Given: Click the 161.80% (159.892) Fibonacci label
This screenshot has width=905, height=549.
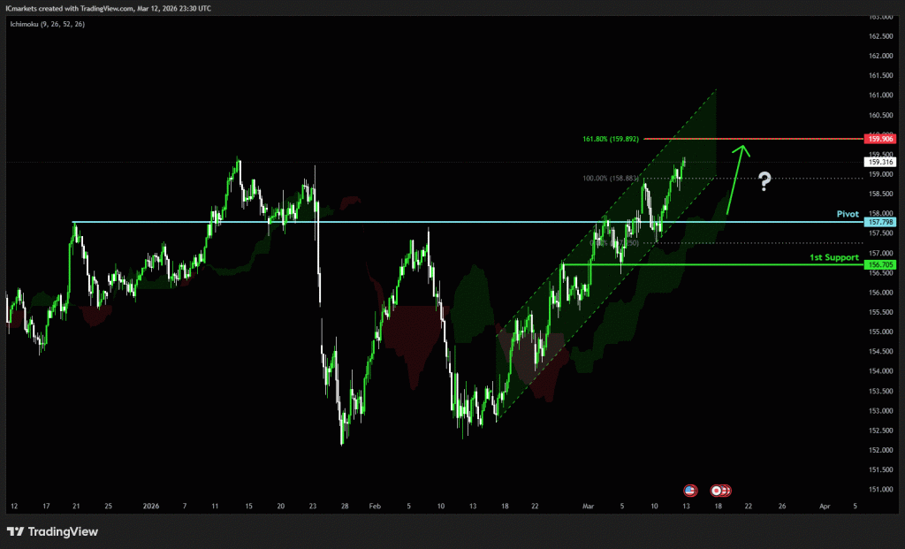Looking at the screenshot, I should [612, 139].
